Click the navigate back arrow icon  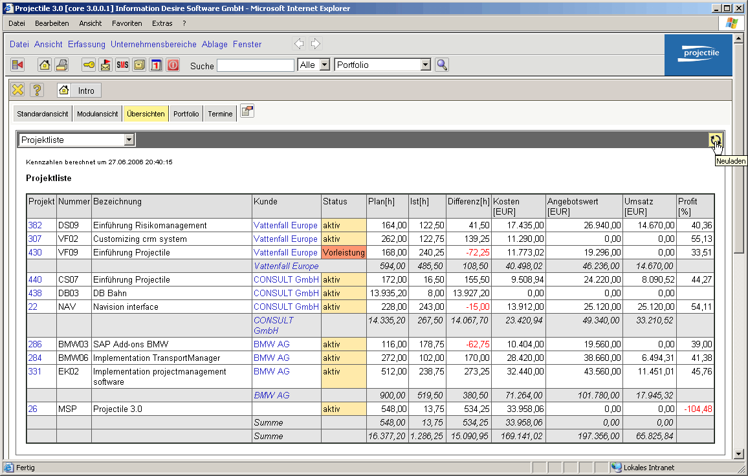tap(299, 44)
